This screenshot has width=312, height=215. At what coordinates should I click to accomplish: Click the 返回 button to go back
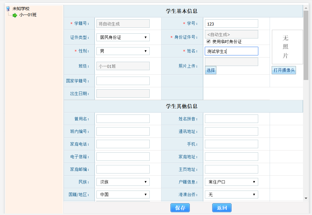tap(221, 208)
